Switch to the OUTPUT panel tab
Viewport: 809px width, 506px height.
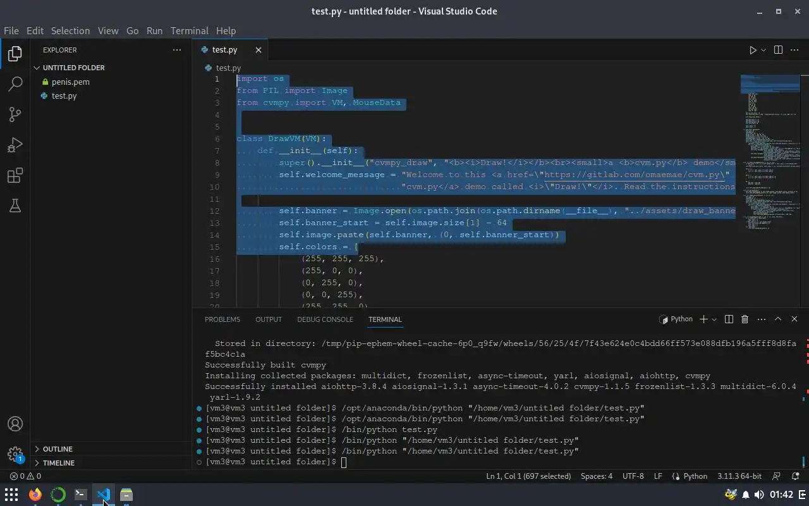tap(269, 319)
